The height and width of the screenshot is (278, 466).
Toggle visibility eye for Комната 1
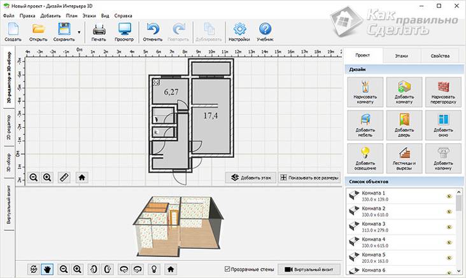449,196
